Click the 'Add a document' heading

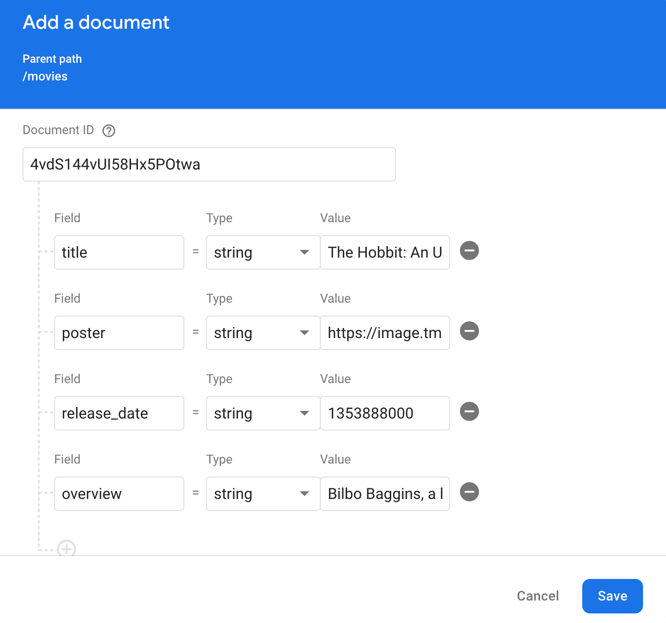pos(96,23)
